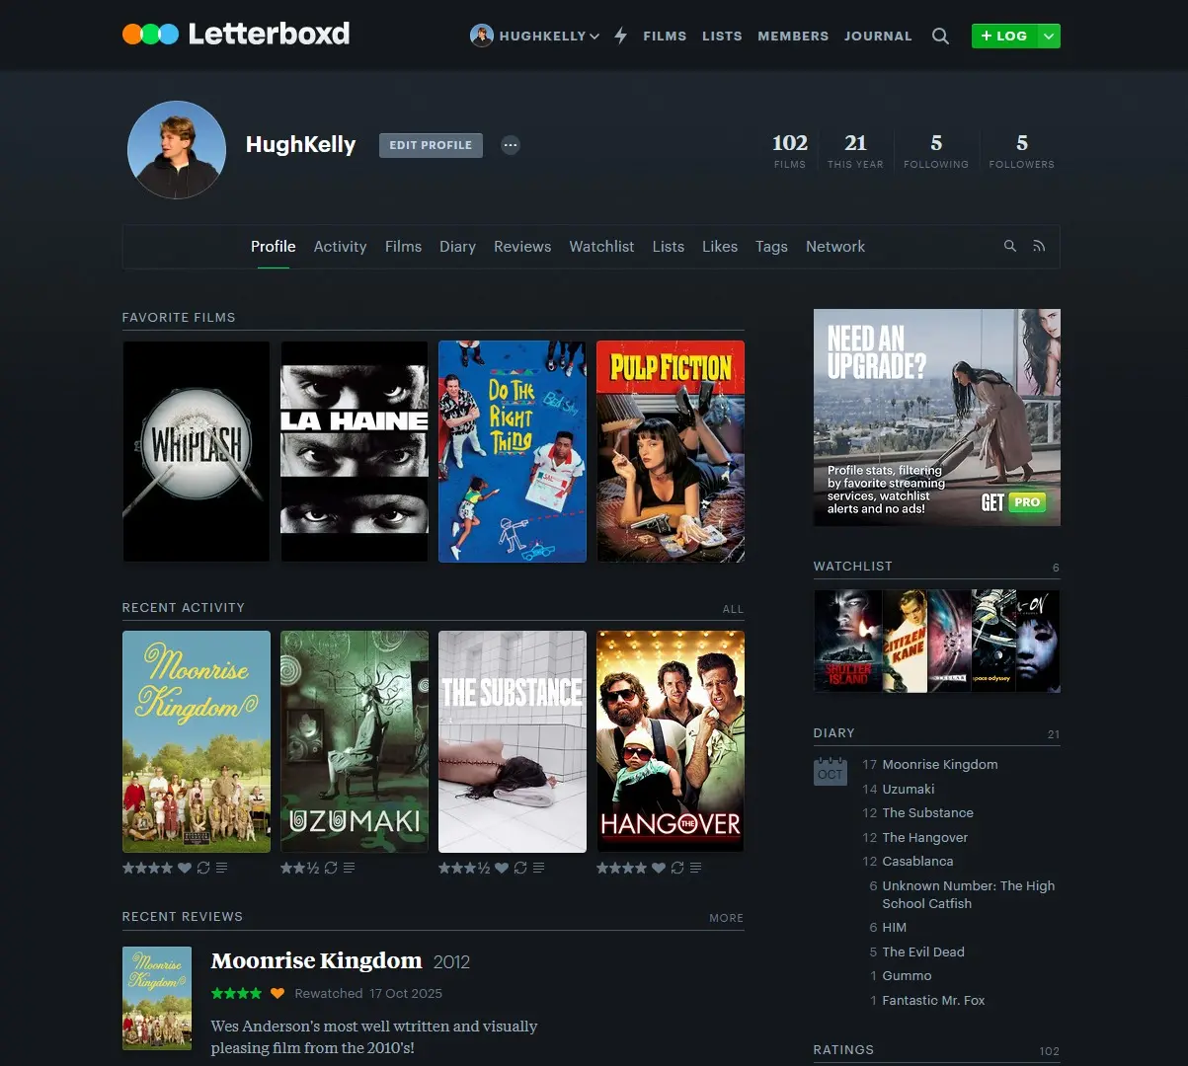Open the review icon under the Moonrise Kingdom poster
The width and height of the screenshot is (1188, 1066).
coord(221,868)
